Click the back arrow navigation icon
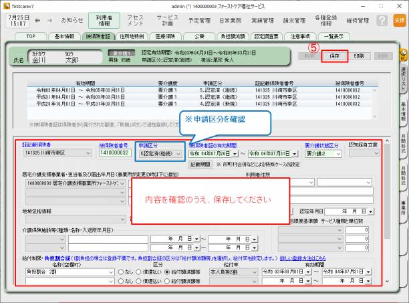Screen dimensions: 409x303 tap(38, 21)
